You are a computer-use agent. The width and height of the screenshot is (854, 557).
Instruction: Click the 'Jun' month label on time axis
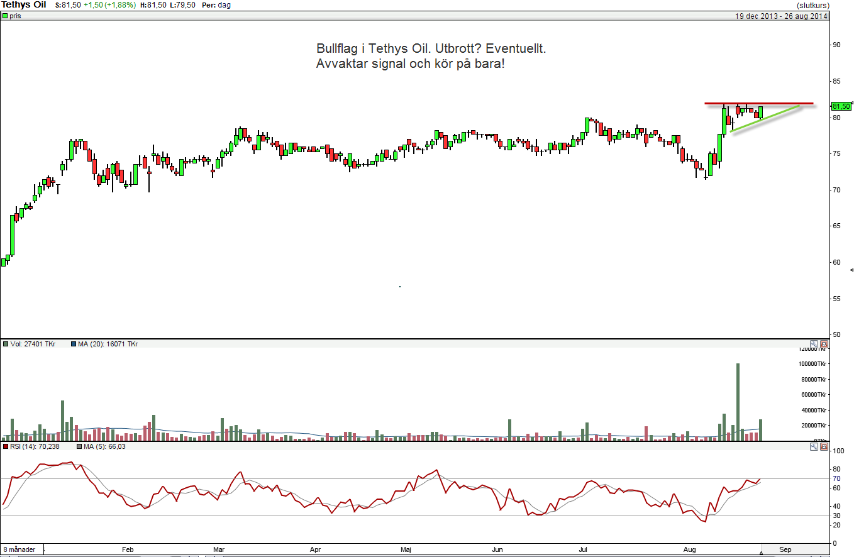click(497, 549)
